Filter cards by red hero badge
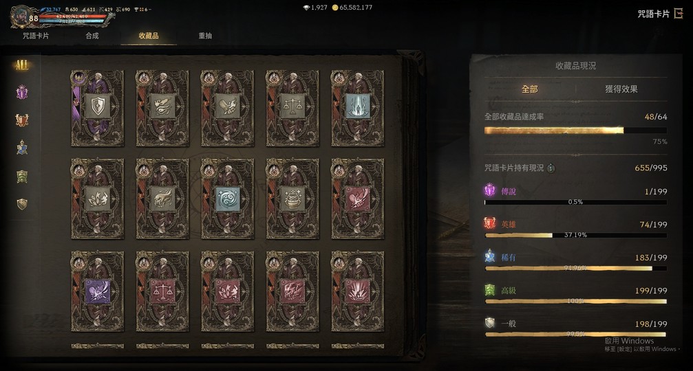 click(22, 120)
